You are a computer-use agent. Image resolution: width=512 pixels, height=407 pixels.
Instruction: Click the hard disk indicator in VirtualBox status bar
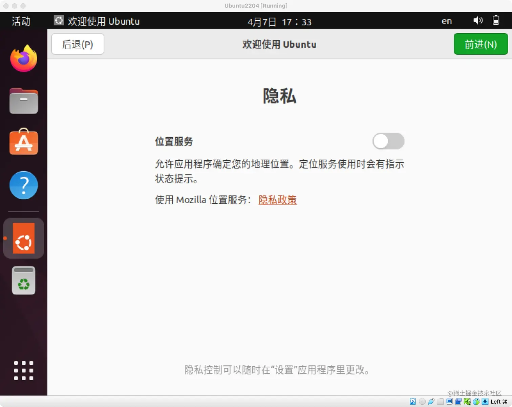tap(413, 401)
